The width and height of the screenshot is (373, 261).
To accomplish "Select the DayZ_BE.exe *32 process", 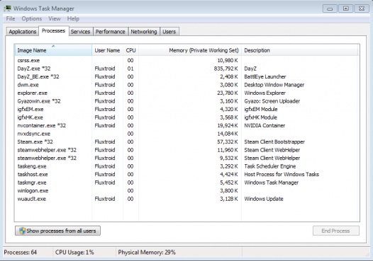I will 186,76.
